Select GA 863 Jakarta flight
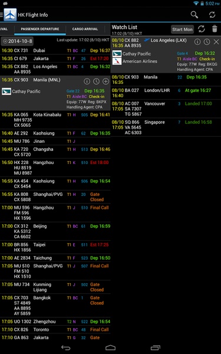Viewport: 221px width, 354px height. click(x=55, y=337)
